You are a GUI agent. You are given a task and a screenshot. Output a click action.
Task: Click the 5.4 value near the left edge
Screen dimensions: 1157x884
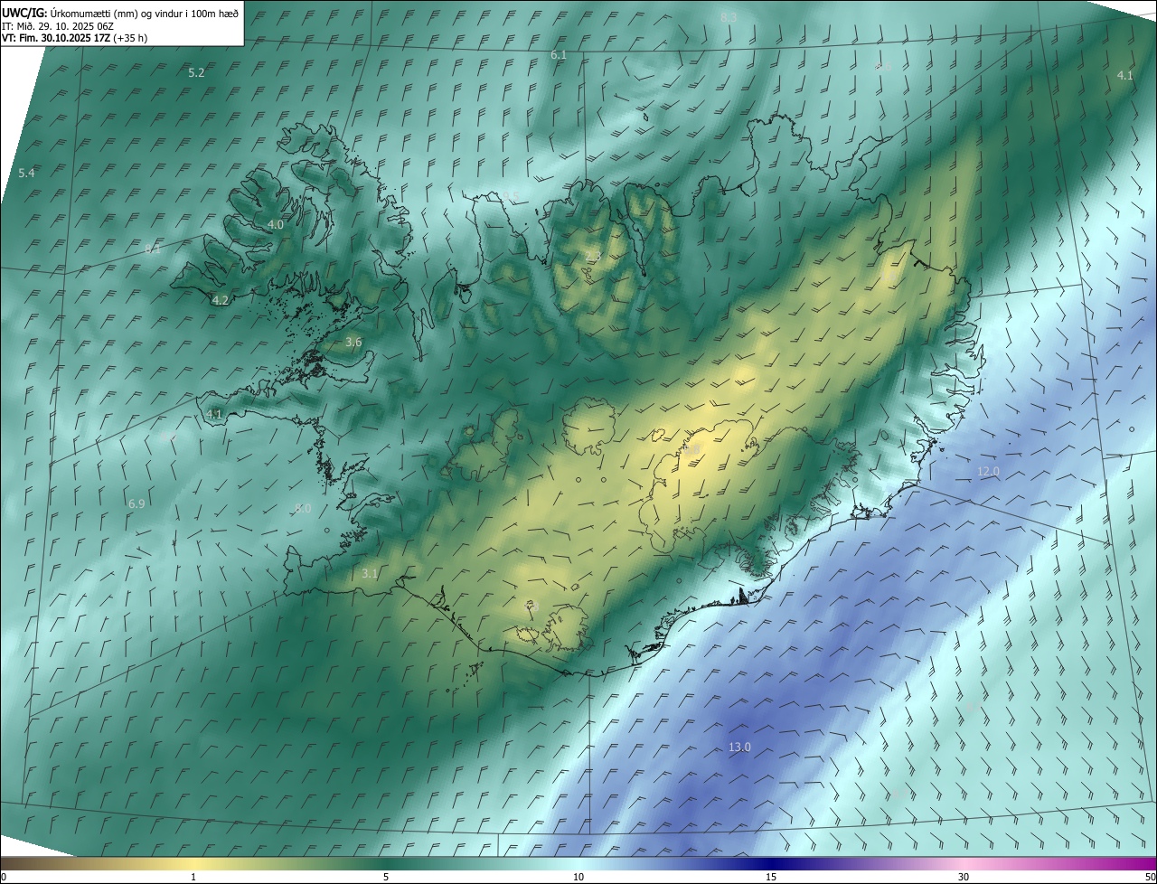26,173
